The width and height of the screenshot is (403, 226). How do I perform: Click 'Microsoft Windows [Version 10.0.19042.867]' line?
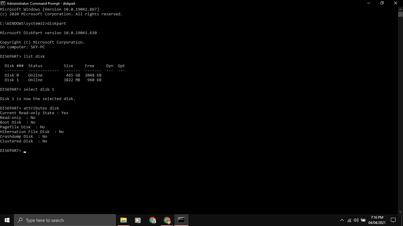coord(50,9)
